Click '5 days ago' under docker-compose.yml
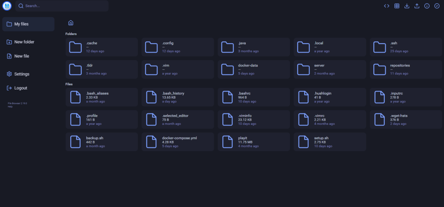Viewport: 444px width, 207px height. 170,146
